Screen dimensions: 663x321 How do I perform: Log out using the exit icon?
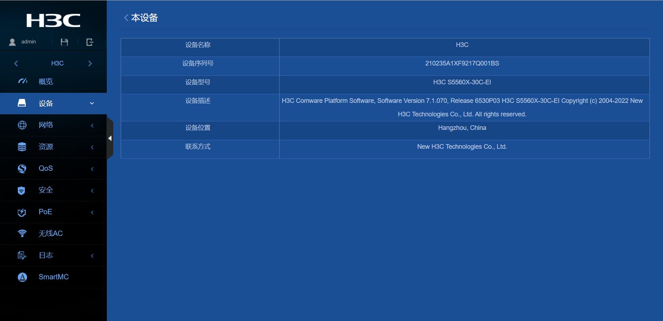coord(90,42)
